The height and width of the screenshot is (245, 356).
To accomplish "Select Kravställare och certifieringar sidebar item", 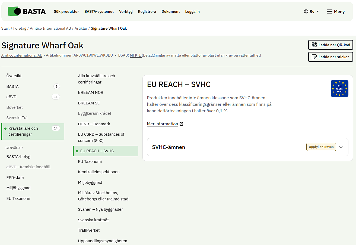I will [33, 131].
